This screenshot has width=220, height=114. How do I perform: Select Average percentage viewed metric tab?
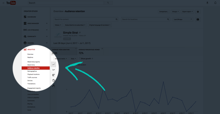tap(90, 51)
